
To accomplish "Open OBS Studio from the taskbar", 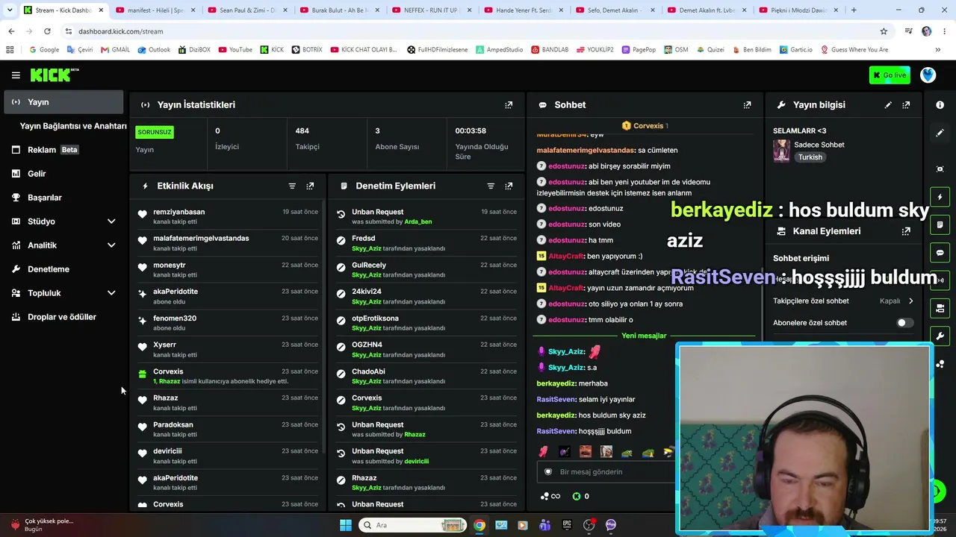I will [x=589, y=525].
